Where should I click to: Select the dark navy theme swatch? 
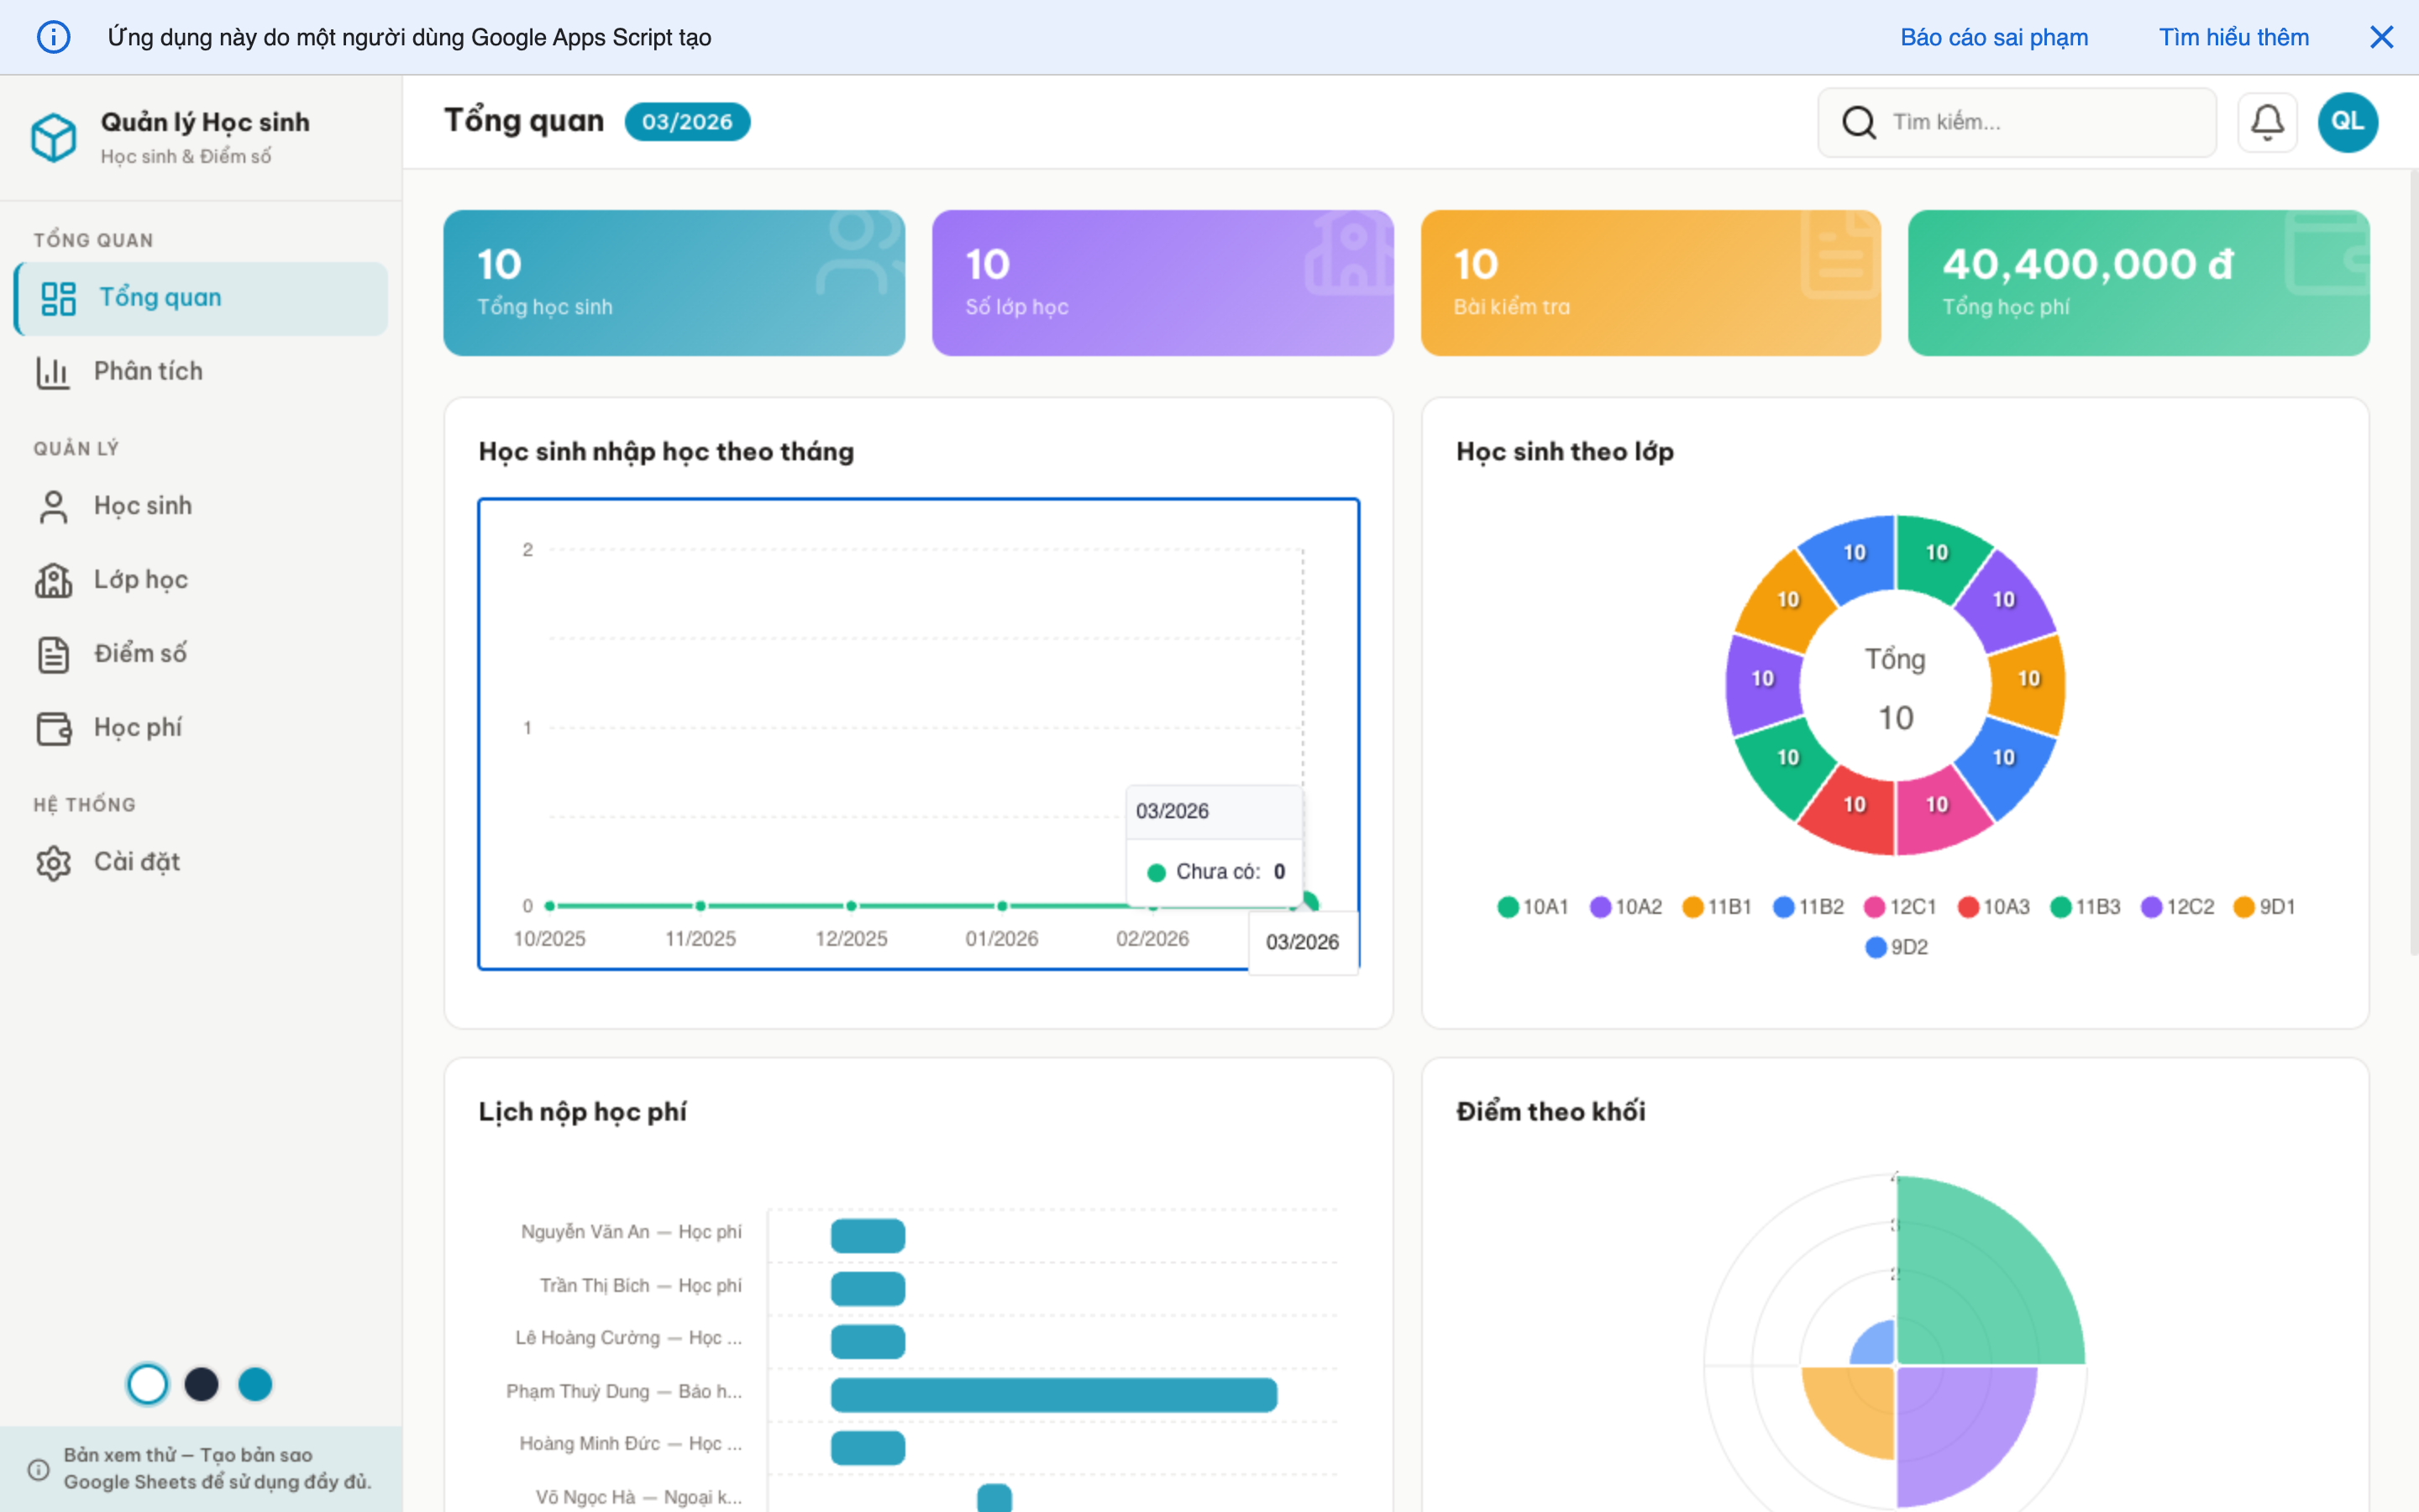(x=201, y=1384)
